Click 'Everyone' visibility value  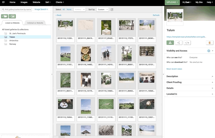[x=193, y=57]
